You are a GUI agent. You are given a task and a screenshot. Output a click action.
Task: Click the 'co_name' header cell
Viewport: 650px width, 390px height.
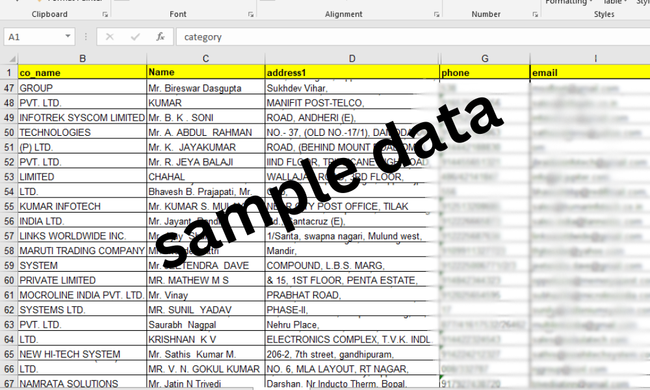pos(83,73)
